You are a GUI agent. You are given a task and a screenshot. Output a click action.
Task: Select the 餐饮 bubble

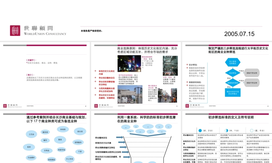tap(45, 140)
